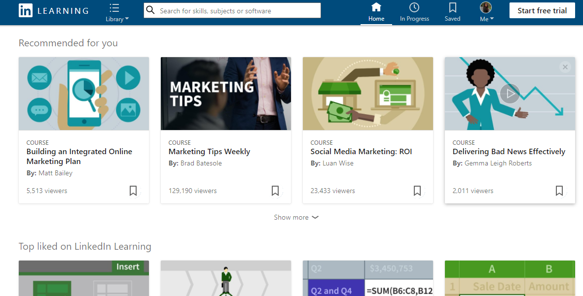Click the Recommended for you heading
This screenshot has height=296, width=583.
68,43
